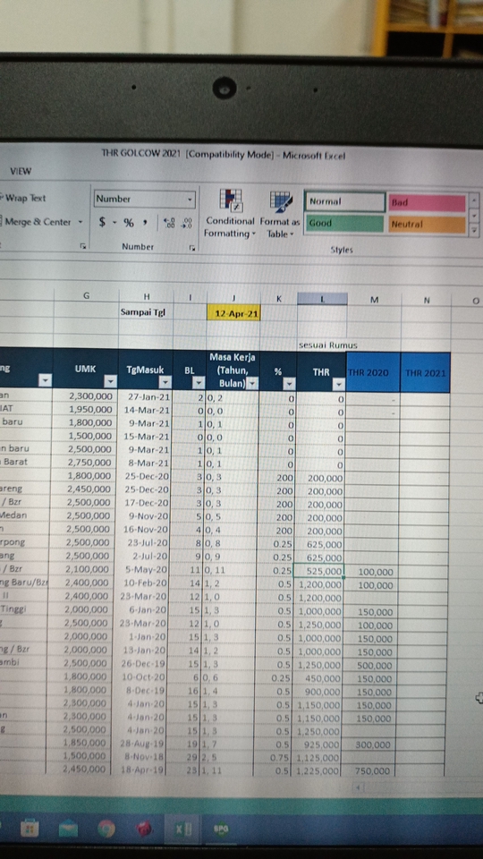Apply Comma Style icon

click(x=145, y=223)
